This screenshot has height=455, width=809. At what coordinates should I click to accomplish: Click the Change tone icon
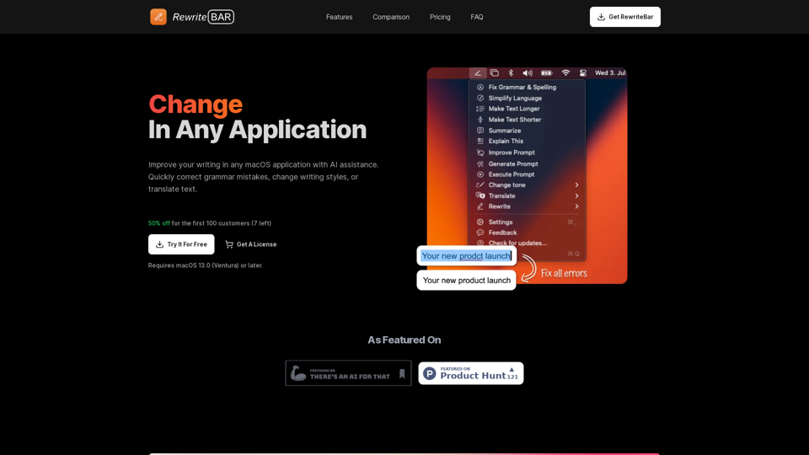pos(480,185)
